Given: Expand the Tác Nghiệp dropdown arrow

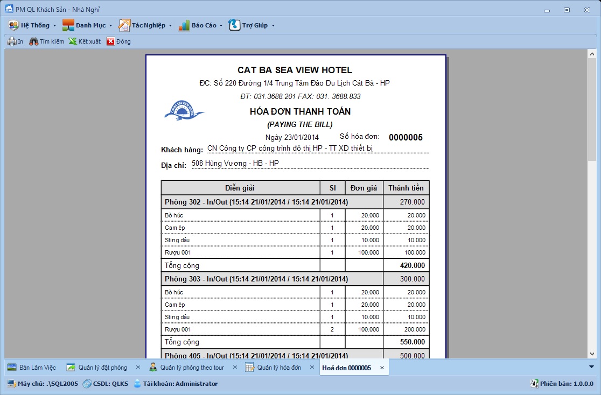Looking at the screenshot, I should 170,25.
